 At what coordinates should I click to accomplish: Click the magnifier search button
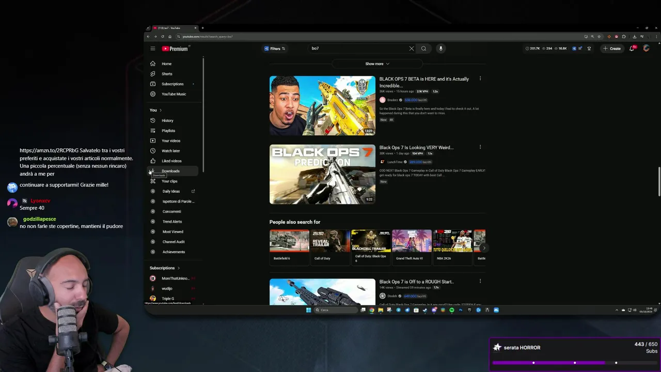point(423,49)
